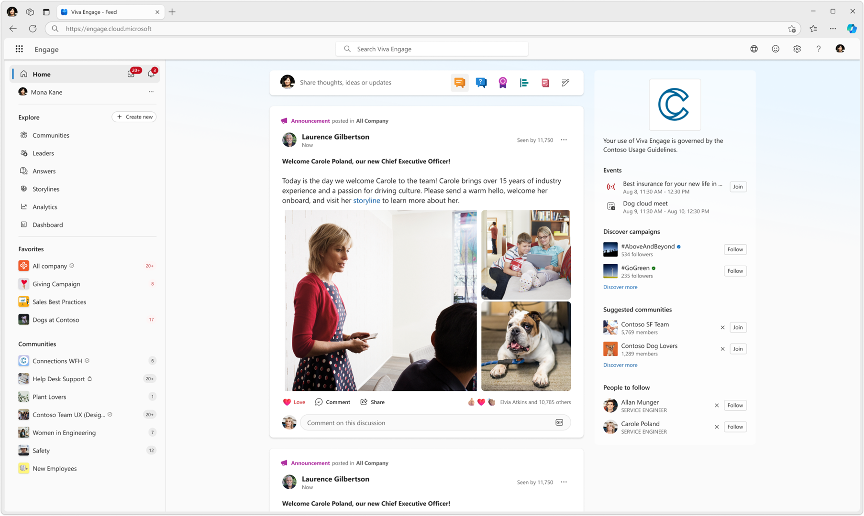This screenshot has height=516, width=864.
Task: Comment on the first announcement
Action: 332,402
